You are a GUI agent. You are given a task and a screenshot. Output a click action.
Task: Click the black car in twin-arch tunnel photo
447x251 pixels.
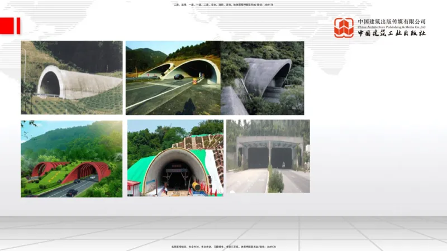click(x=178, y=77)
